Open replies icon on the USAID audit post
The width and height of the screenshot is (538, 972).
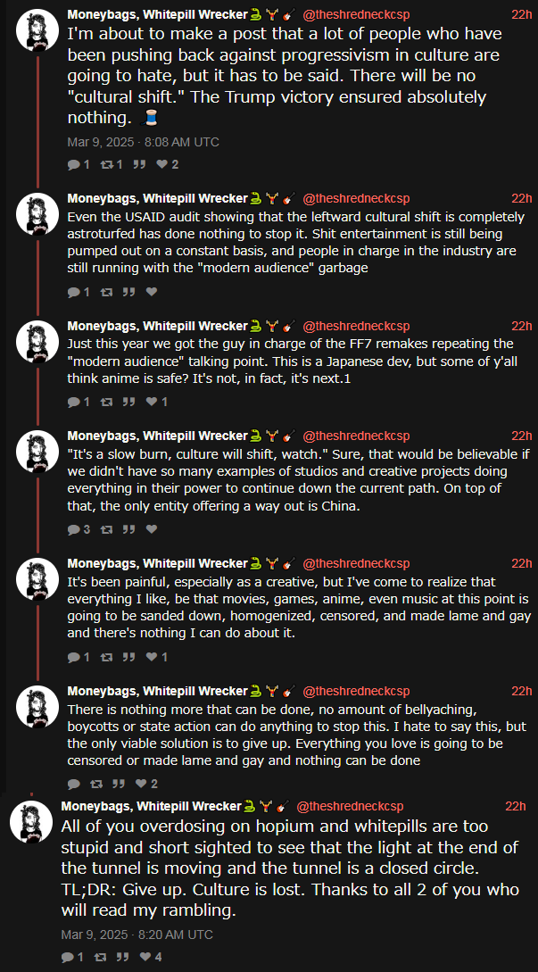73,292
